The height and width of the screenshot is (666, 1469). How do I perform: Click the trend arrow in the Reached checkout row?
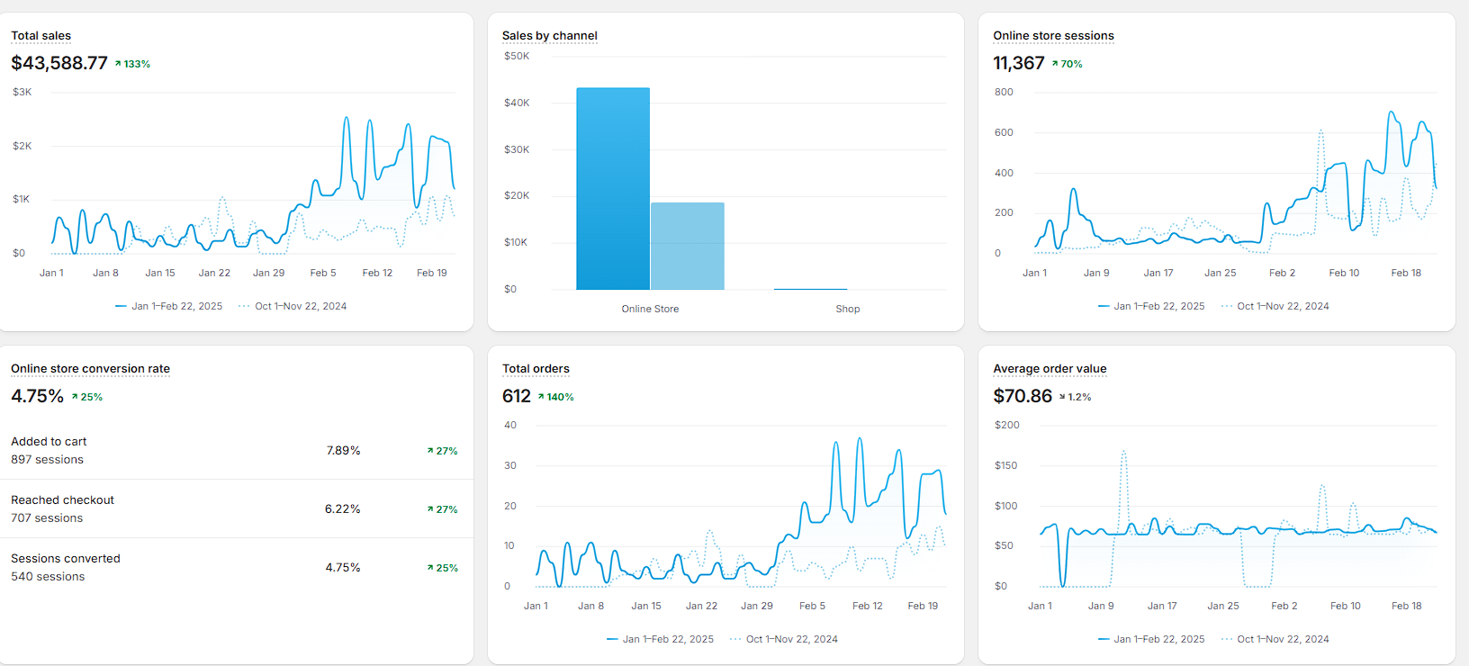(x=430, y=509)
